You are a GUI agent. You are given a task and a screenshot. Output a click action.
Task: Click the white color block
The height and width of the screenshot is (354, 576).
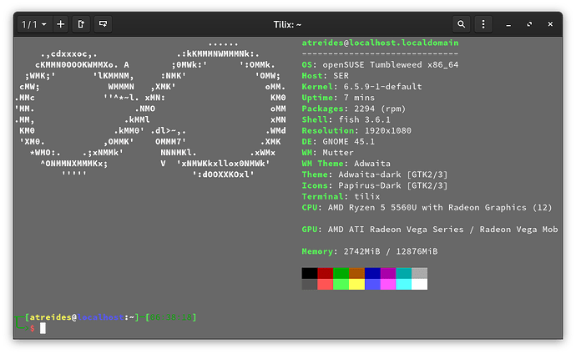pos(420,284)
